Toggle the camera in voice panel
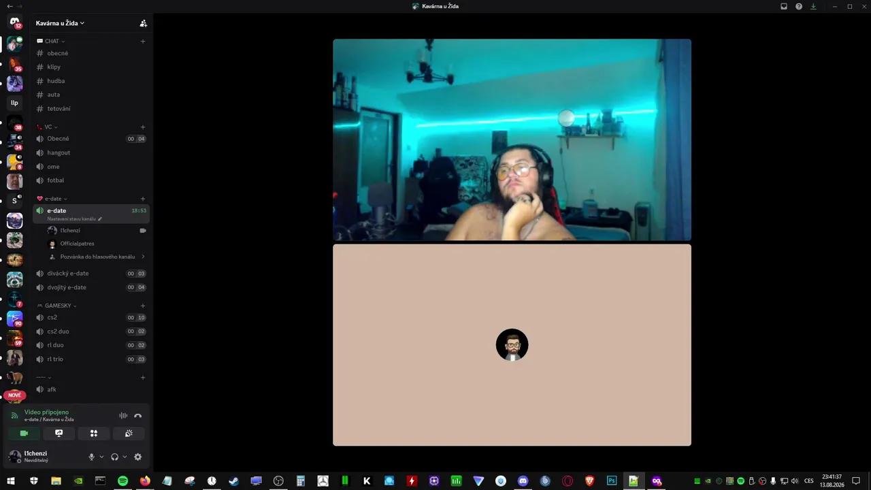 click(x=24, y=434)
